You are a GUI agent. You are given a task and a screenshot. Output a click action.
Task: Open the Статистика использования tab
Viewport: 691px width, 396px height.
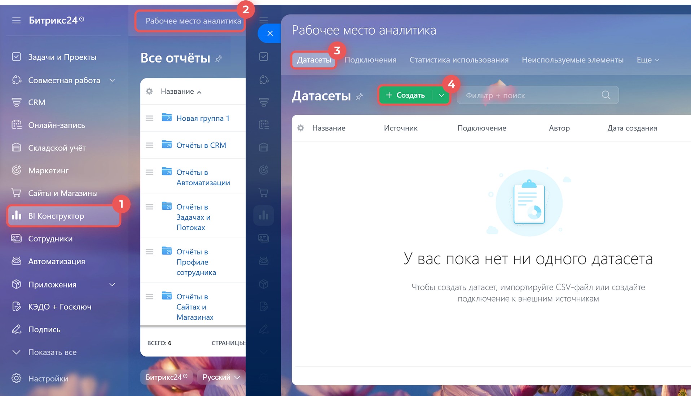[x=459, y=60]
